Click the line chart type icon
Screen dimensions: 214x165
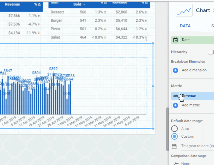pos(184,11)
